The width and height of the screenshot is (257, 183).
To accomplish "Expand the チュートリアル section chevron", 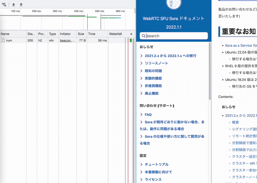I will pos(141,164).
